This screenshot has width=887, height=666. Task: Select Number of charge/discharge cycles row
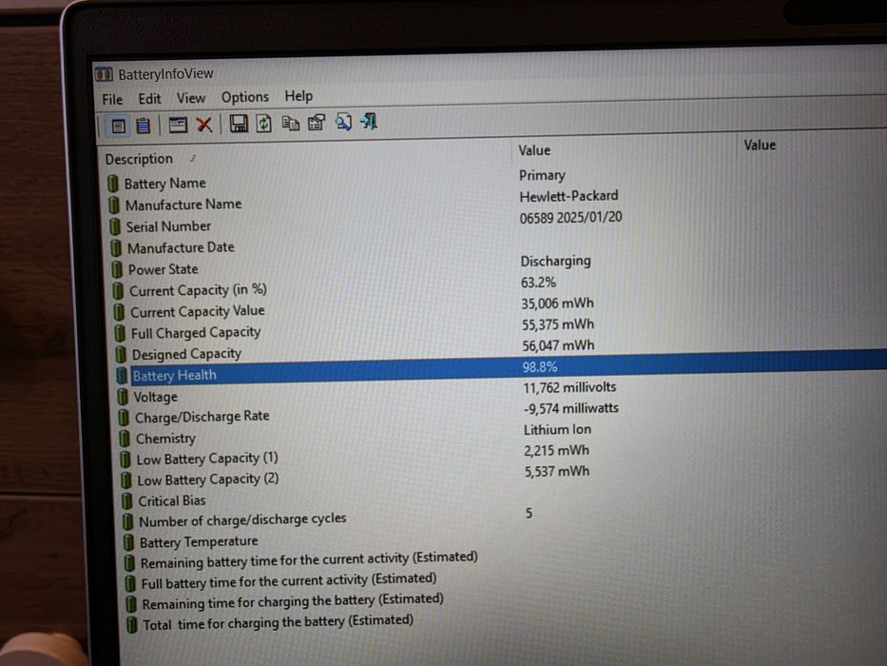click(x=242, y=519)
